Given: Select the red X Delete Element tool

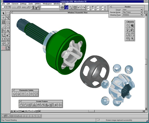Looking at the screenshot, I should [3, 48].
